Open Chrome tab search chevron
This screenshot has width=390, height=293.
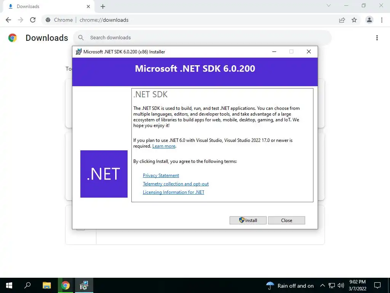[329, 5]
